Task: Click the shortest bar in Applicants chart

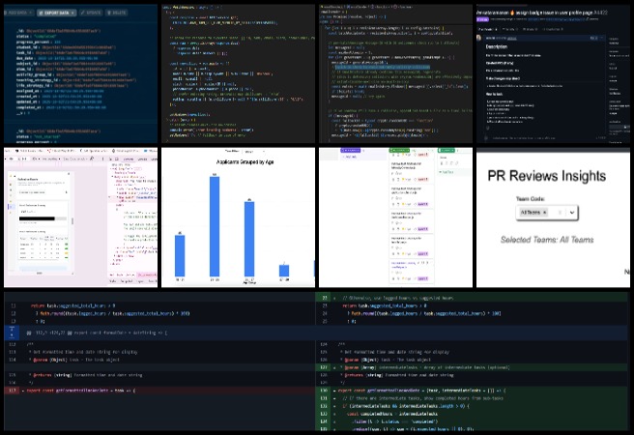Action: point(284,270)
